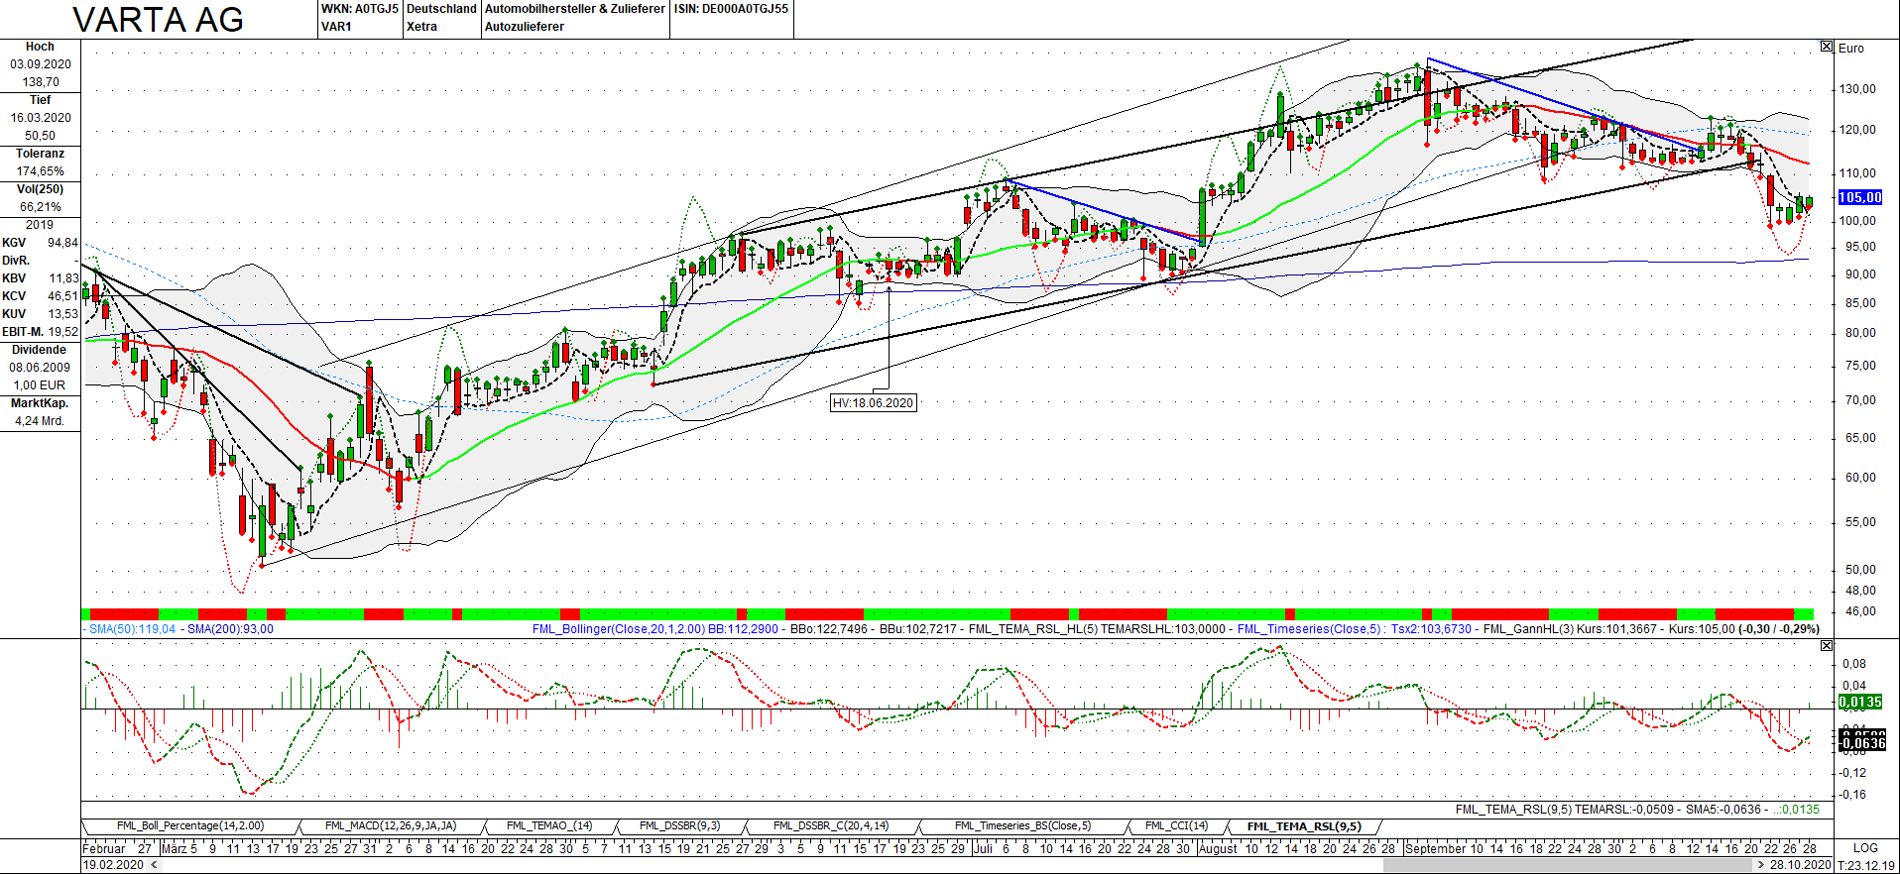Click the MarktKap. value 4,24 Mrd.
This screenshot has width=1900, height=874.
(x=40, y=421)
